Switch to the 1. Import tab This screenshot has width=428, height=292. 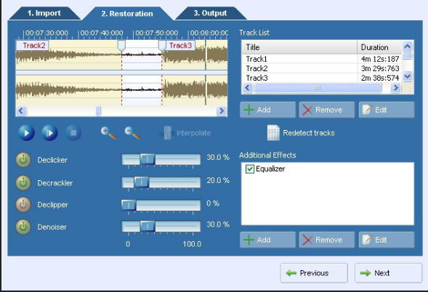point(44,13)
